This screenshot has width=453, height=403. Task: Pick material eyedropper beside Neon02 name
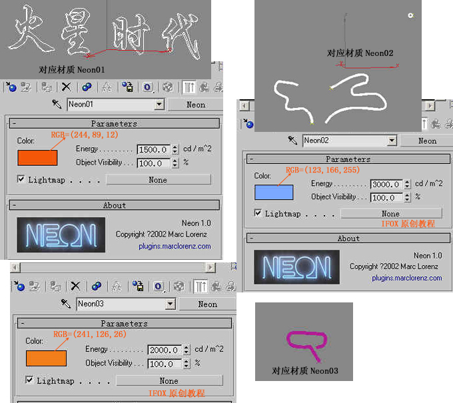point(292,141)
